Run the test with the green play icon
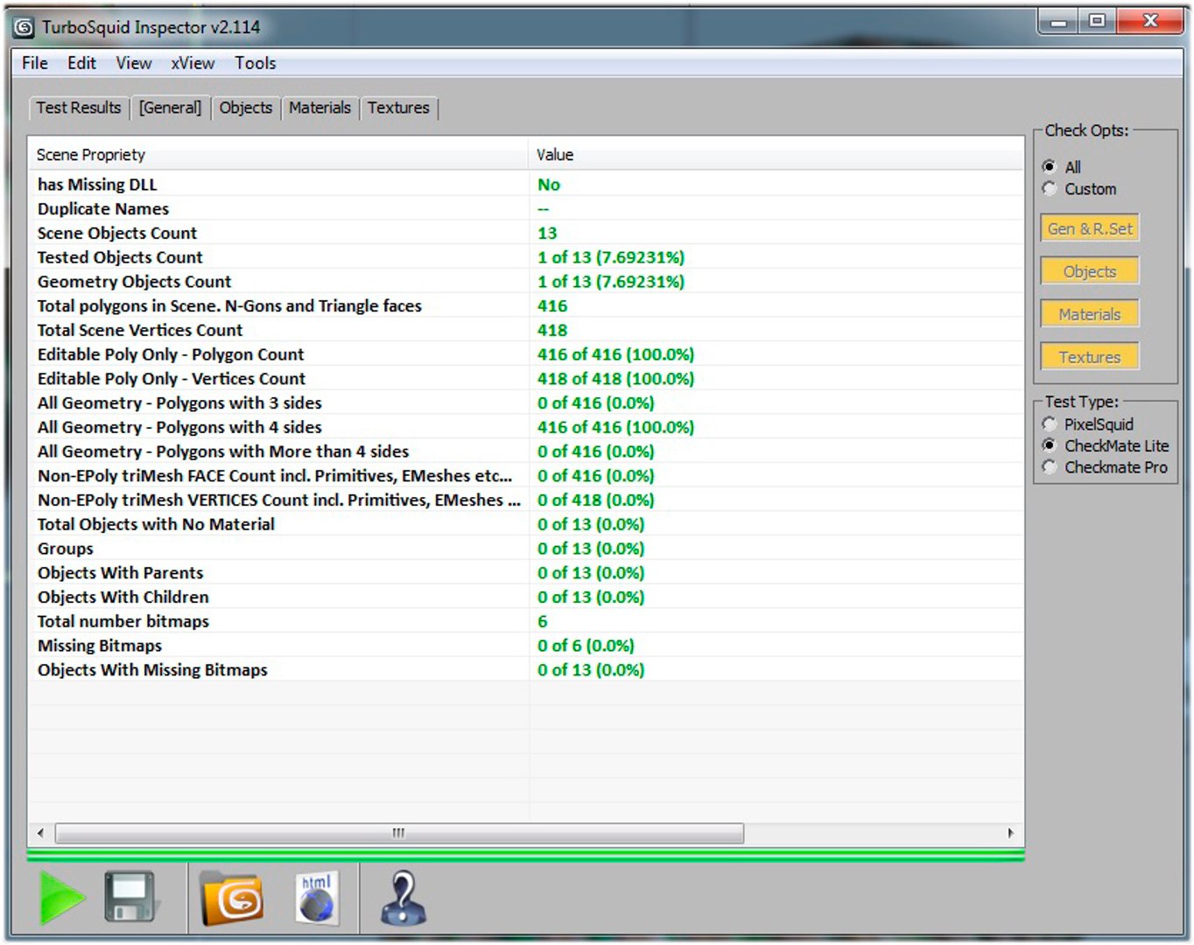The height and width of the screenshot is (945, 1194). [x=61, y=898]
